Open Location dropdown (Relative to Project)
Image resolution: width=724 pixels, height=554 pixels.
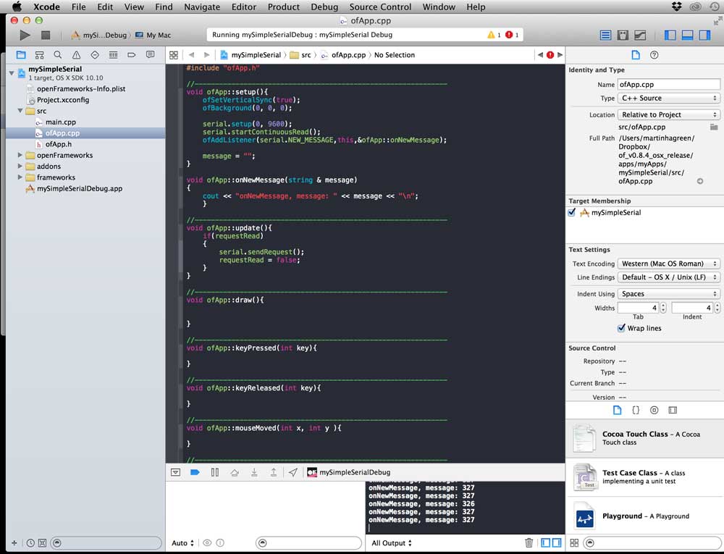pos(668,115)
